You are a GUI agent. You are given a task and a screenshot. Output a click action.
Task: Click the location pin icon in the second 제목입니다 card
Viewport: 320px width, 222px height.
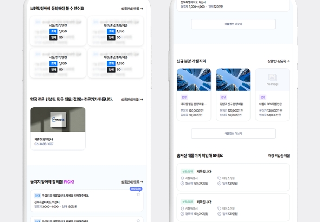pyautogui.click(x=182, y=208)
